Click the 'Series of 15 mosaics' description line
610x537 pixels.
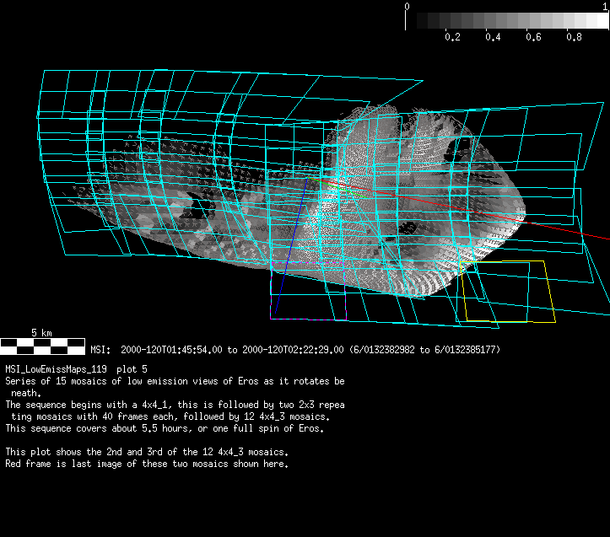click(175, 381)
